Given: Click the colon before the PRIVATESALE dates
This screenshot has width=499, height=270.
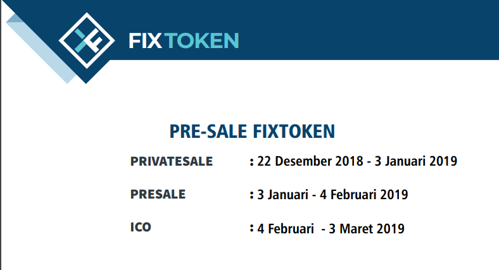Looking at the screenshot, I should click(252, 162).
